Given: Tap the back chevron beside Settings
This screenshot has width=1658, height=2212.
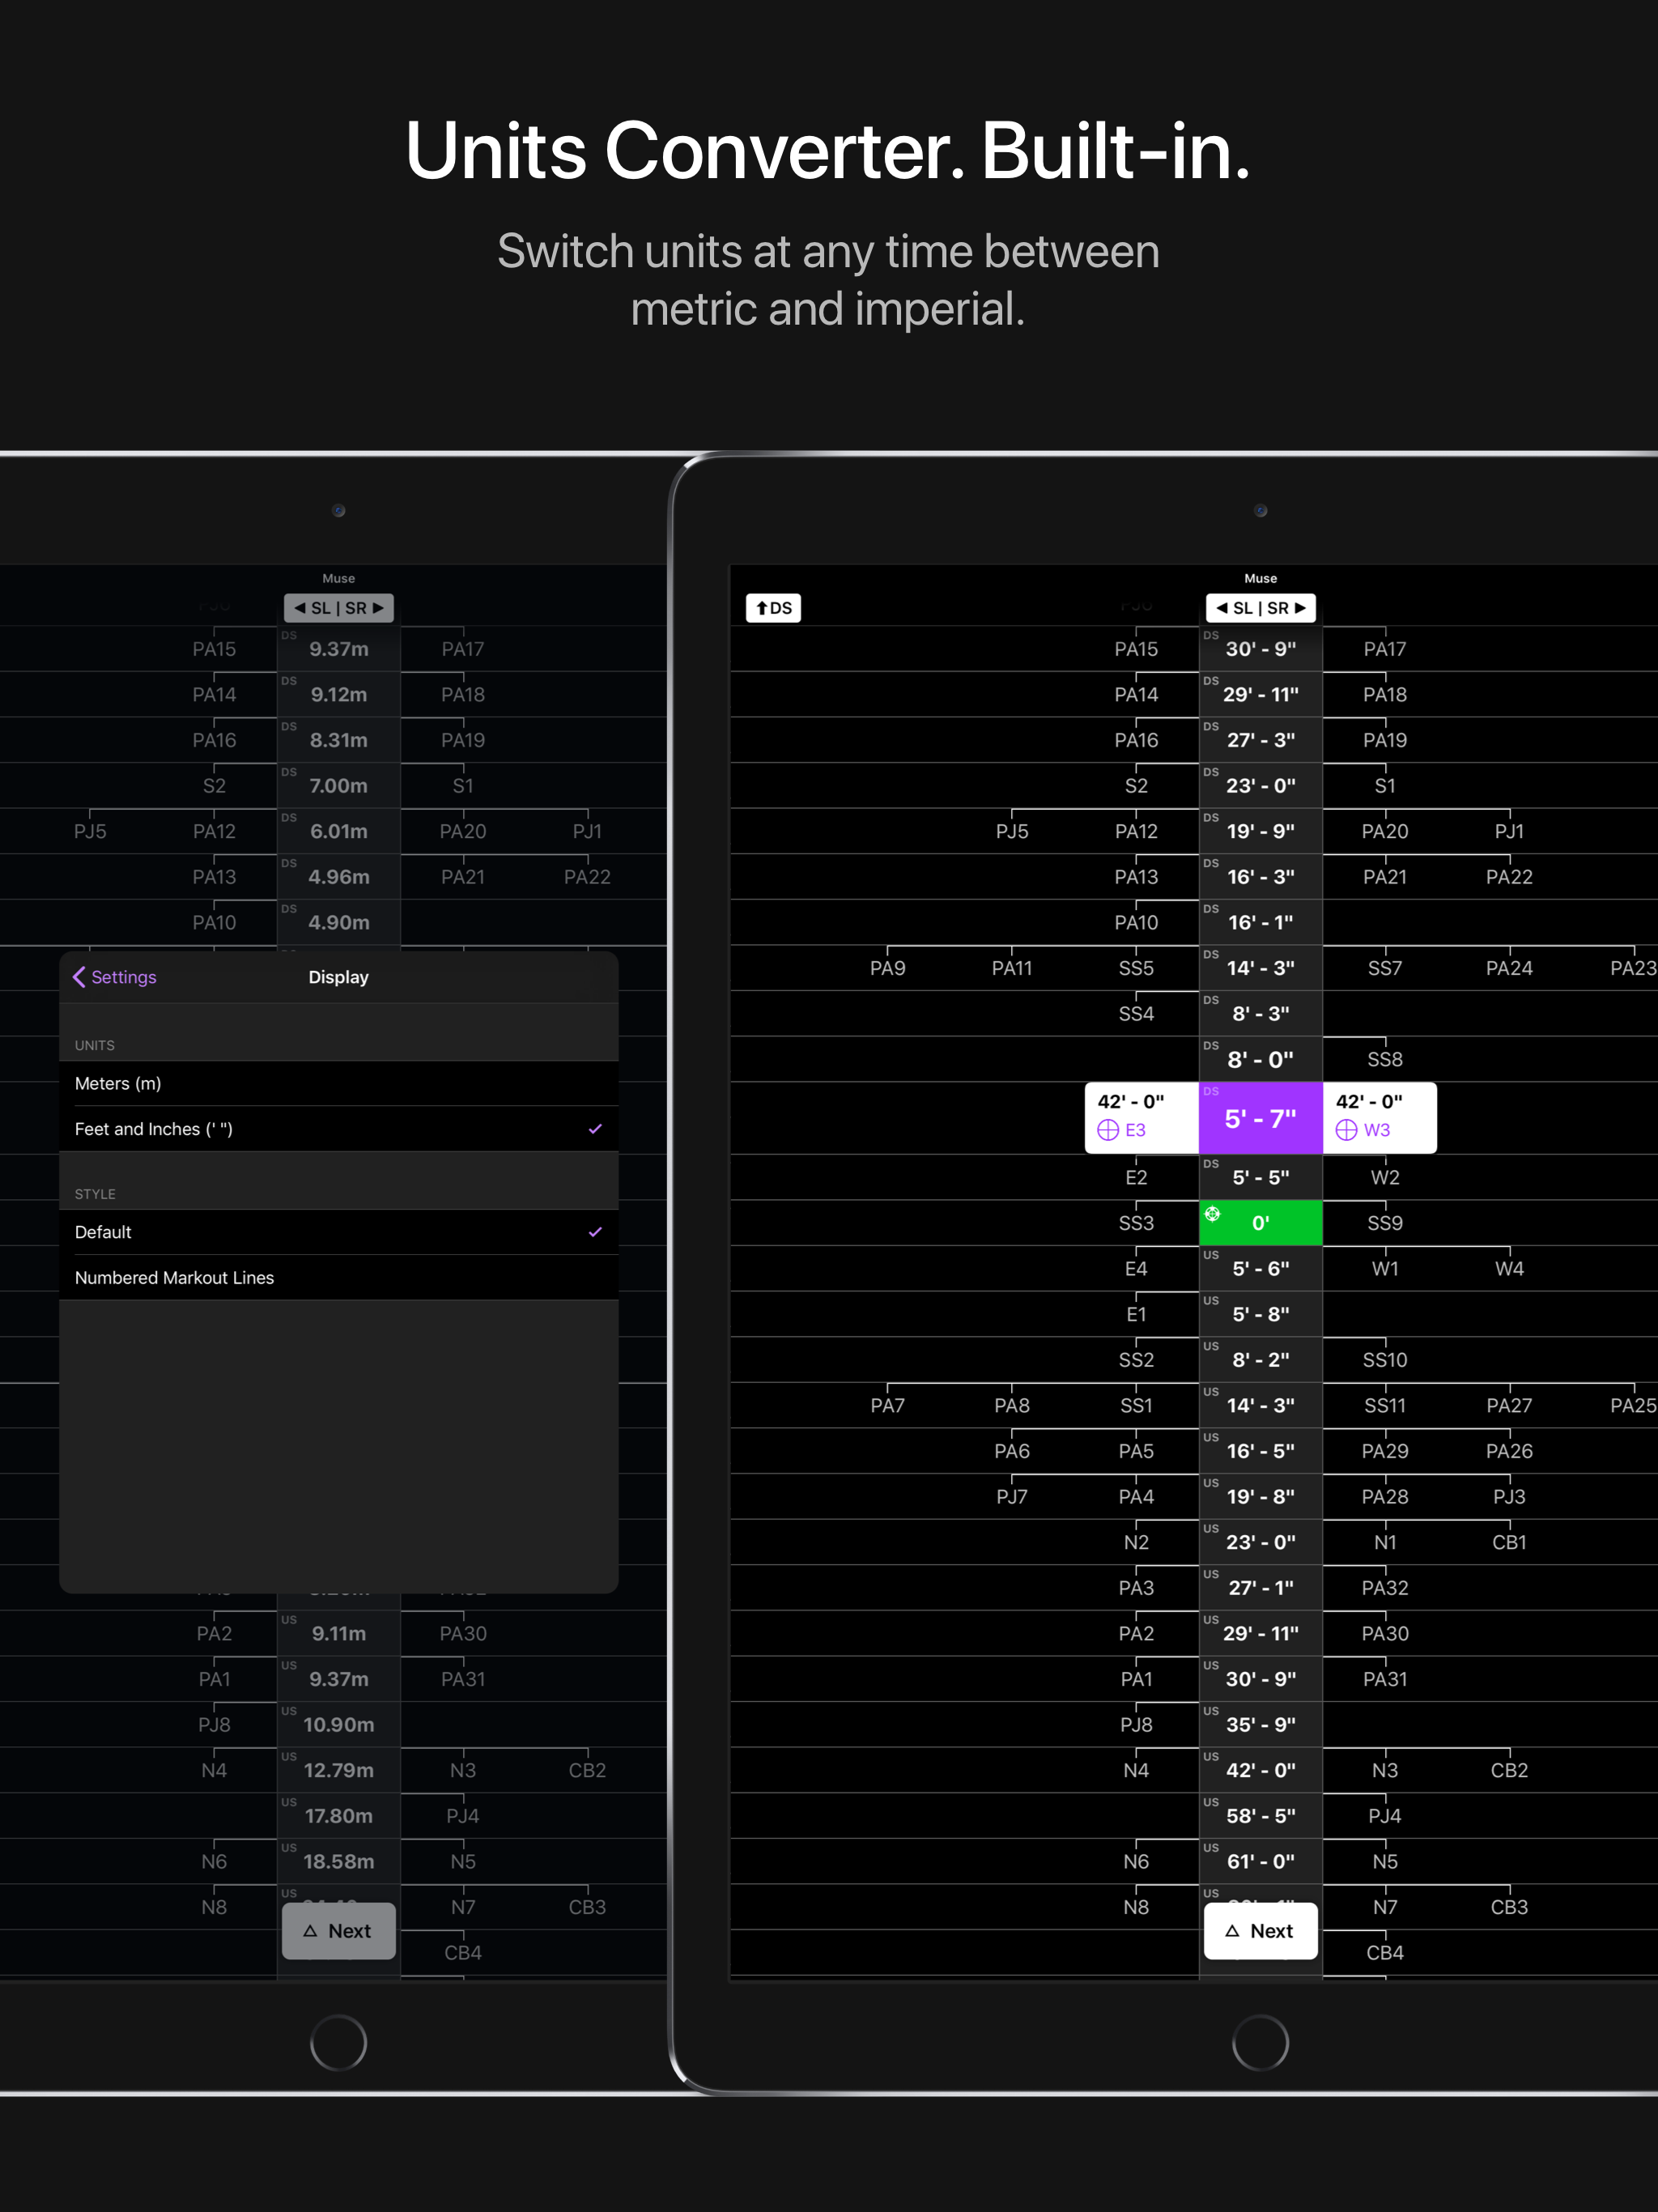Looking at the screenshot, I should (x=79, y=977).
